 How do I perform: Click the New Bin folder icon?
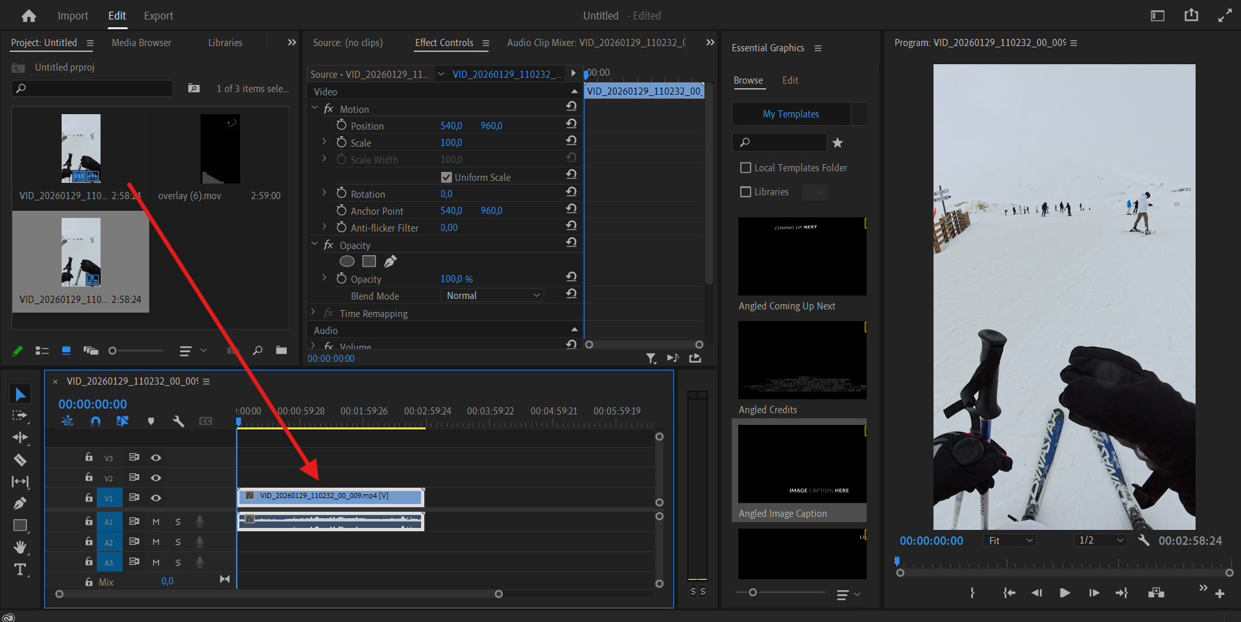pyautogui.click(x=281, y=350)
